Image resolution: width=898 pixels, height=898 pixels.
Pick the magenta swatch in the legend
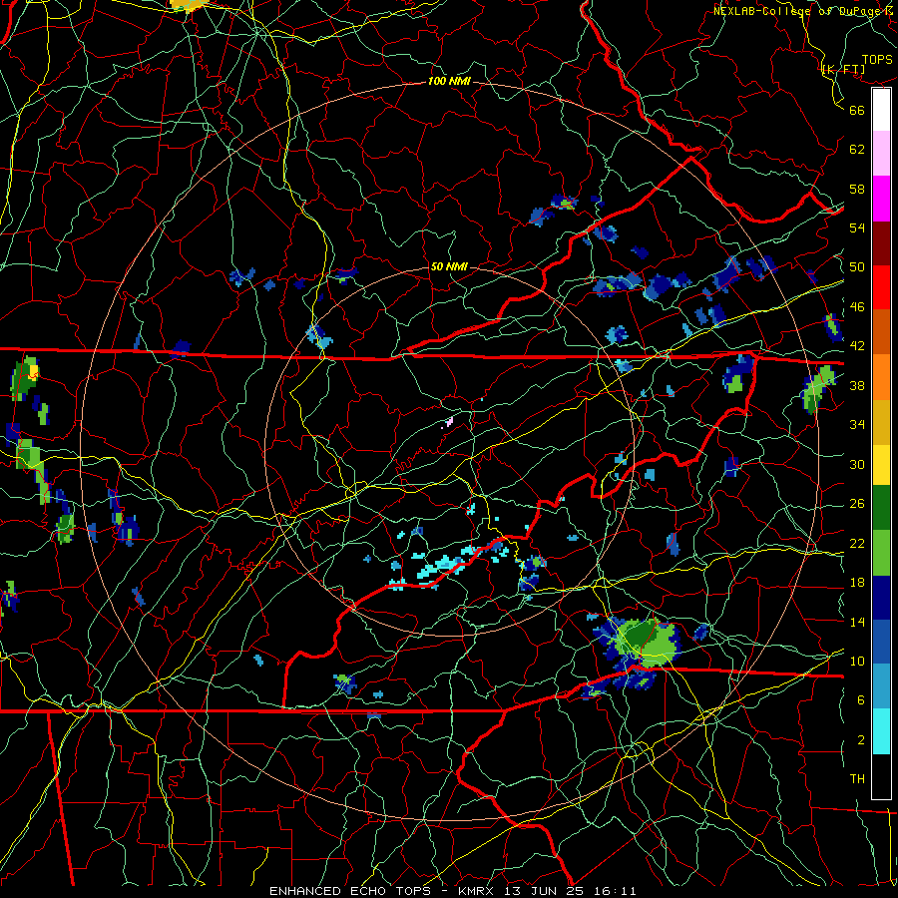click(881, 199)
